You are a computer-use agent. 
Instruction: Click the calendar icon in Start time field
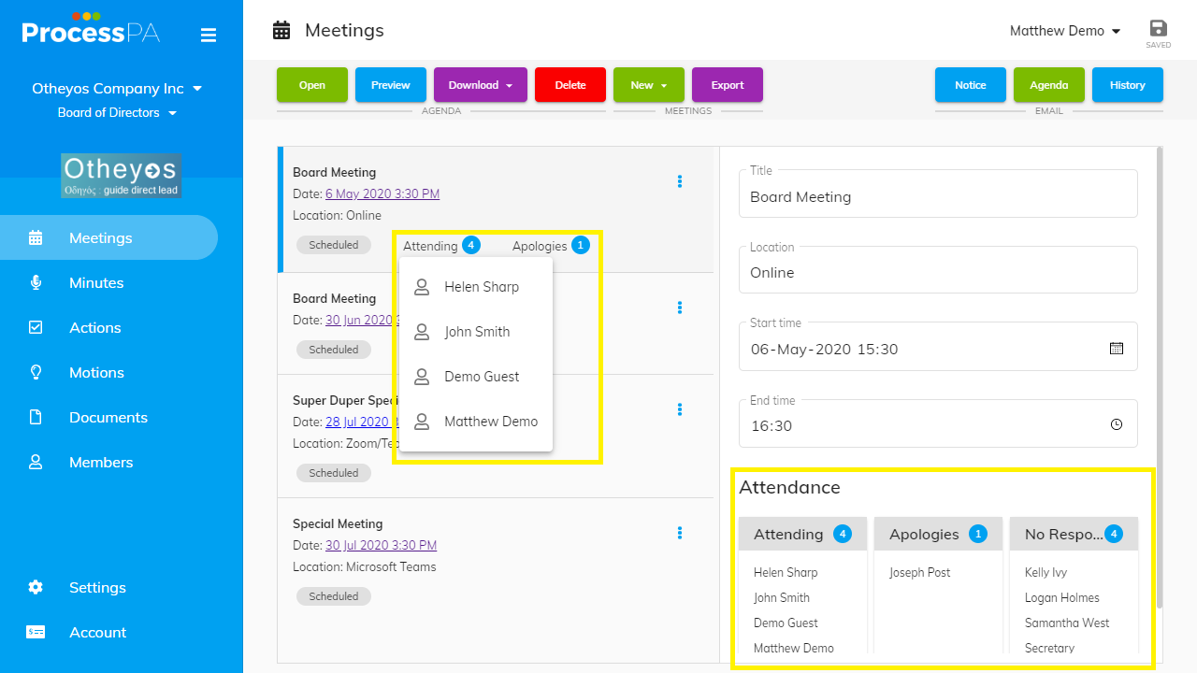pos(1117,349)
